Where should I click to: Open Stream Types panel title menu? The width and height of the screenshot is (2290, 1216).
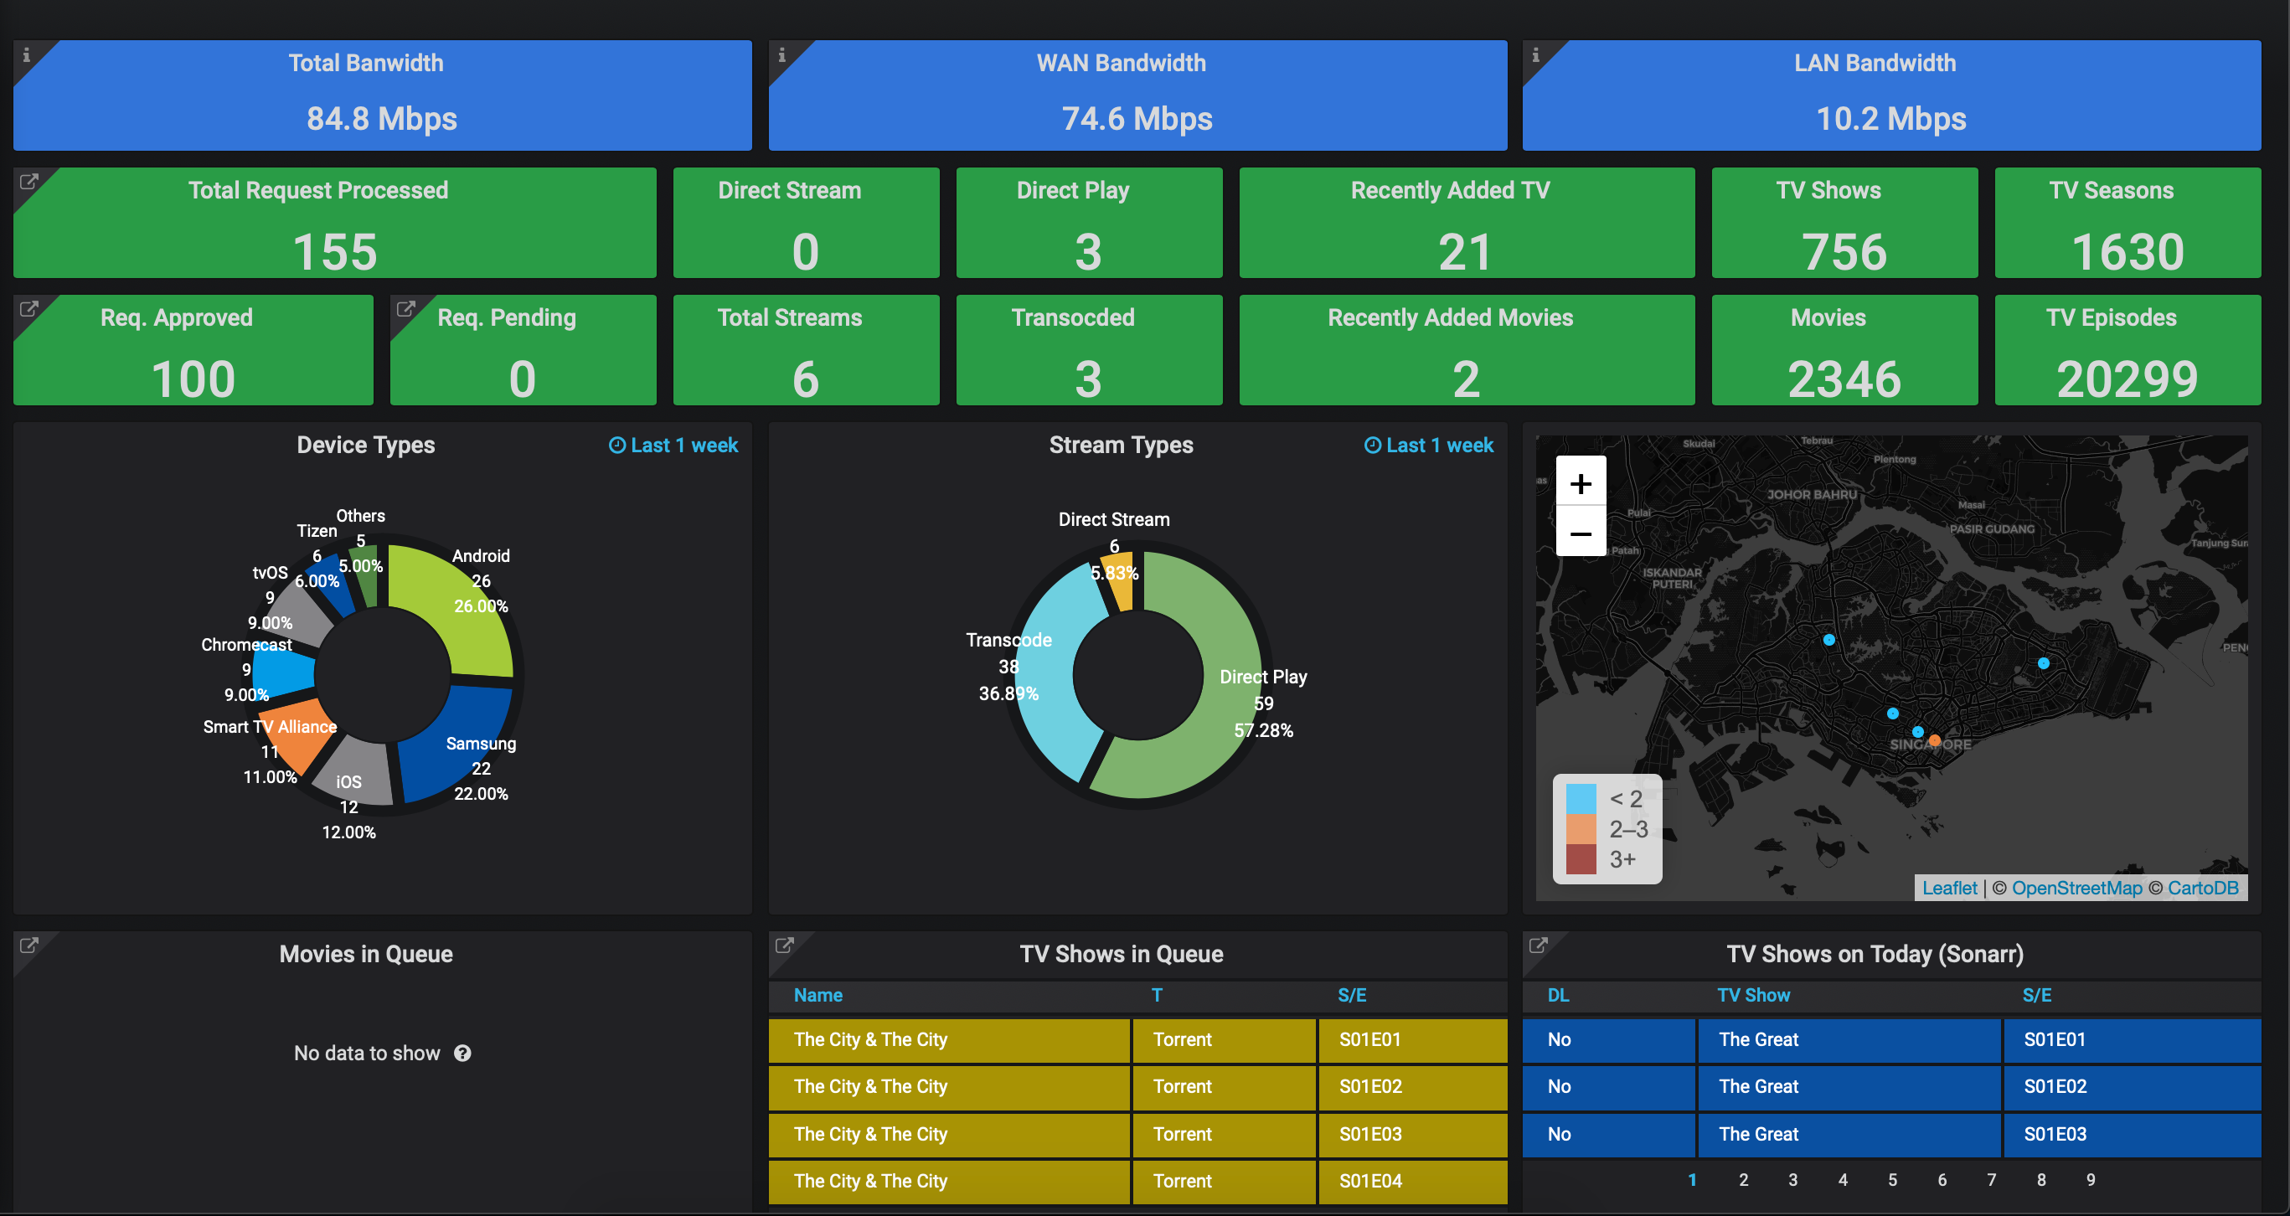tap(1121, 446)
